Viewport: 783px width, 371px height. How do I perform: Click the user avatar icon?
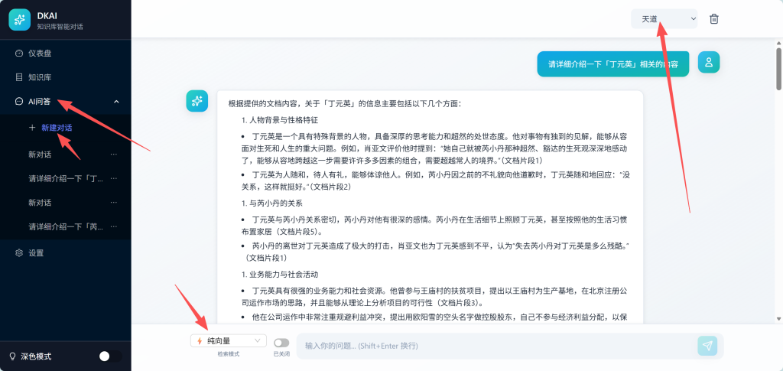[x=709, y=63]
